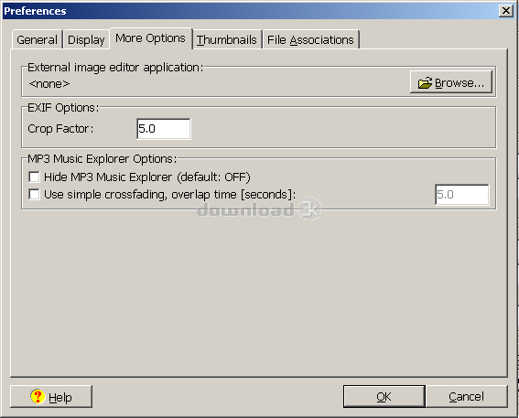Click into the Crop Factor input field
This screenshot has width=519, height=418.
tap(164, 129)
